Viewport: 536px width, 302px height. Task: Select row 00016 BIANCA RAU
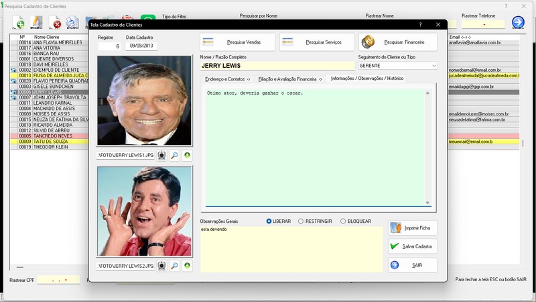(x=49, y=54)
